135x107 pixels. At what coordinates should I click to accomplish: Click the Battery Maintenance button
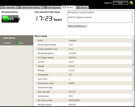pyautogui.click(x=77, y=26)
